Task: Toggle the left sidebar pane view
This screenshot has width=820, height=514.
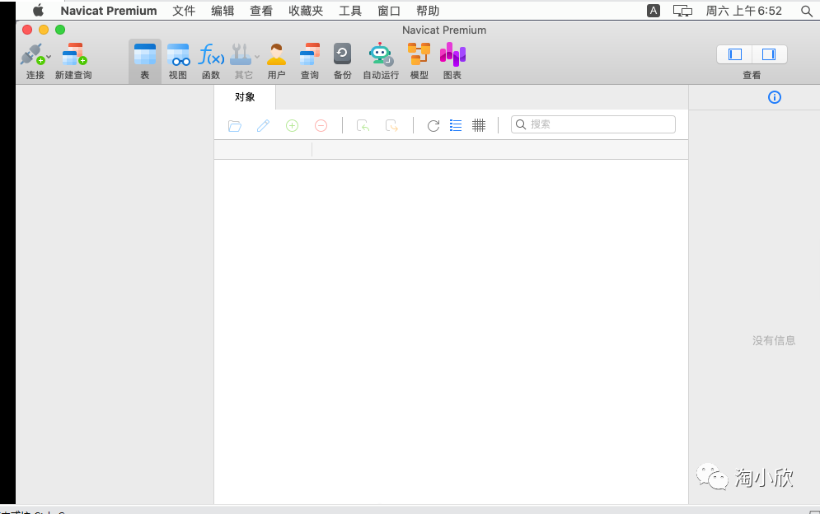Action: [735, 54]
